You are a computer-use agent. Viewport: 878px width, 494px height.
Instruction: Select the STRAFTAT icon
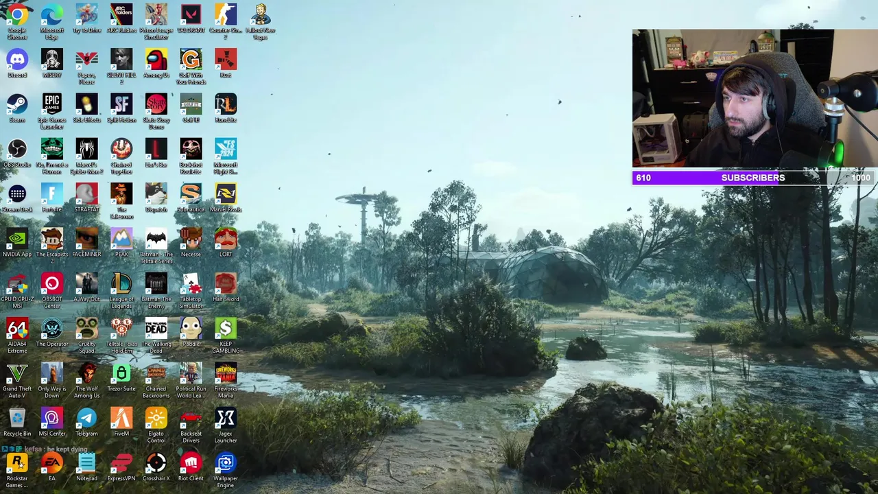coord(86,198)
